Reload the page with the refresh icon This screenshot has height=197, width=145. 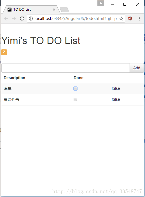pos(22,19)
